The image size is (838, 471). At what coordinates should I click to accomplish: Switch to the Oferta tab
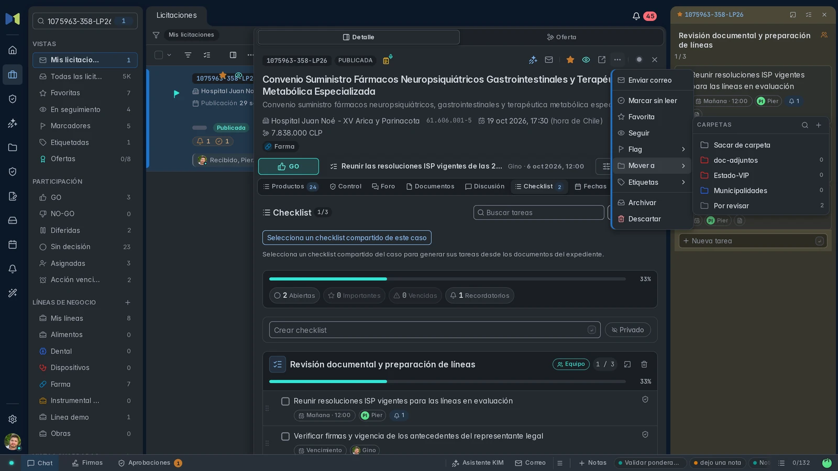(561, 37)
